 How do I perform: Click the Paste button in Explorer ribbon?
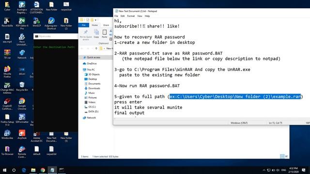[x=105, y=33]
